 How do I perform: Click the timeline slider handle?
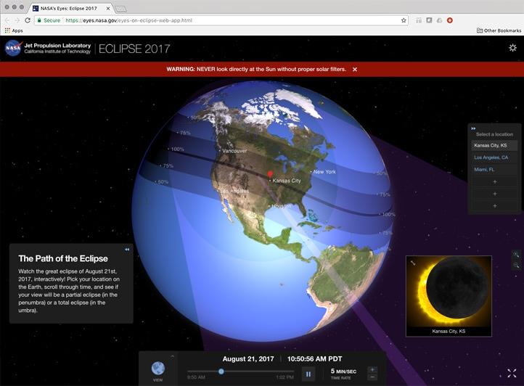tap(221, 371)
